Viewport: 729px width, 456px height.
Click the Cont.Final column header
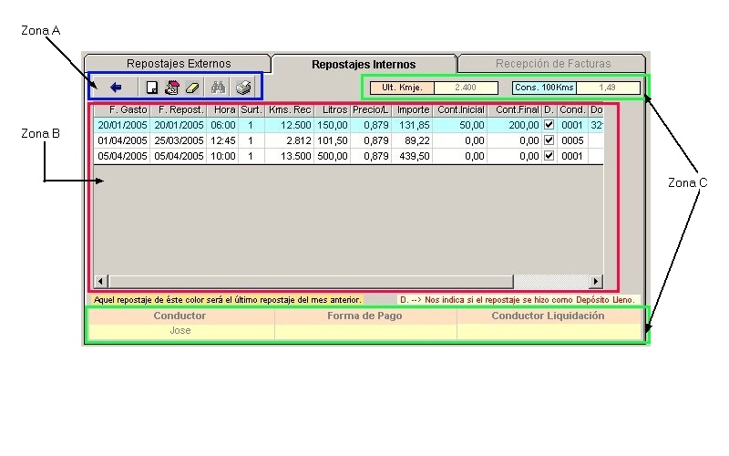(515, 109)
